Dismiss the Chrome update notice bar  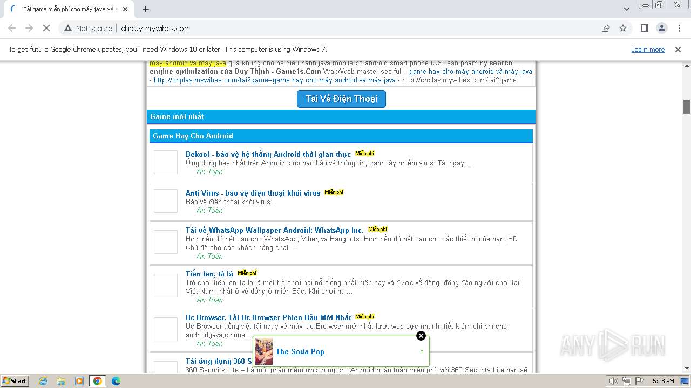point(678,50)
